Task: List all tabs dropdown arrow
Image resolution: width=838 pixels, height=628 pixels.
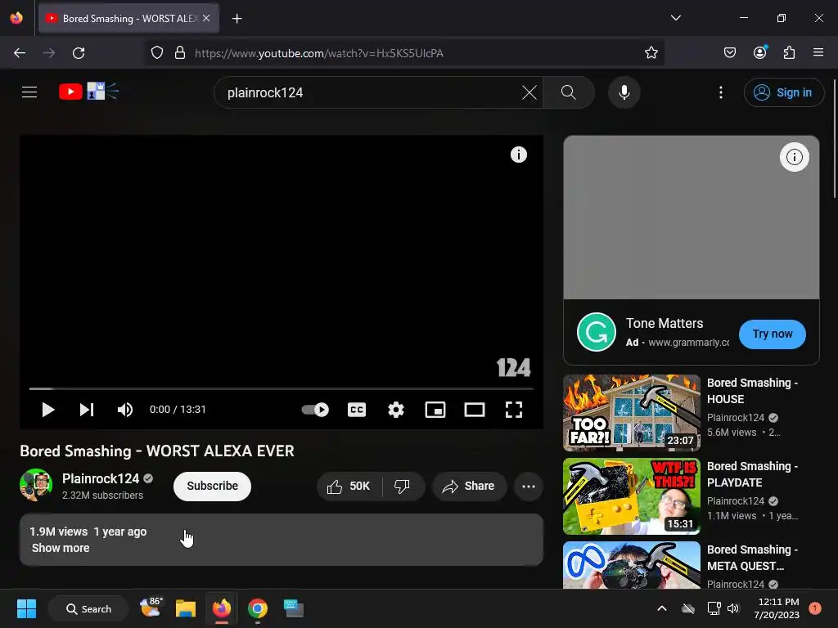Action: coord(675,18)
